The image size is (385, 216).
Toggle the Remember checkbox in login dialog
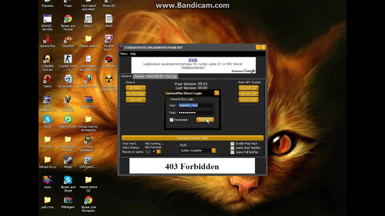tap(171, 120)
